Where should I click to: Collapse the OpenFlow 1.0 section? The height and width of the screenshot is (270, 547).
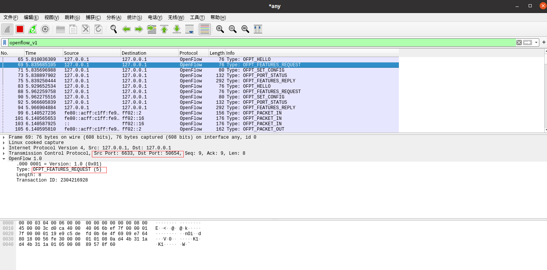tap(4, 159)
